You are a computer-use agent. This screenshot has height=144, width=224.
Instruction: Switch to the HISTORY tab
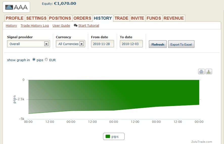[103, 18]
